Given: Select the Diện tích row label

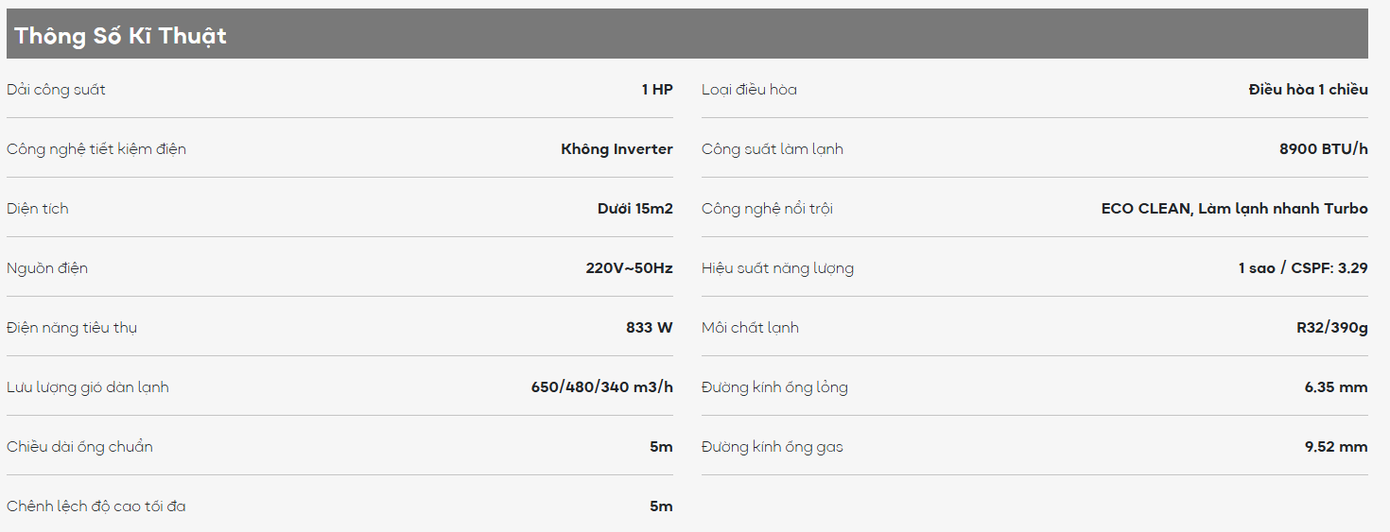Looking at the screenshot, I should (x=38, y=209).
